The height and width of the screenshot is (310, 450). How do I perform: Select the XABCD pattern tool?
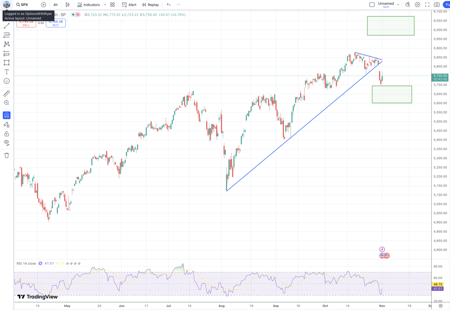pyautogui.click(x=6, y=44)
